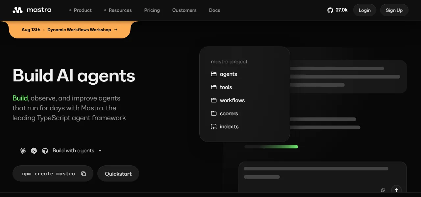The image size is (421, 197).
Task: Open the Customers page
Action: pyautogui.click(x=184, y=10)
